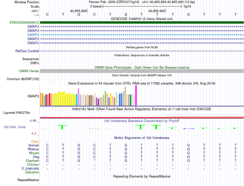The width and height of the screenshot is (244, 186).
Task: Open the GTEx Gene Expression track title
Action: click(x=142, y=83)
